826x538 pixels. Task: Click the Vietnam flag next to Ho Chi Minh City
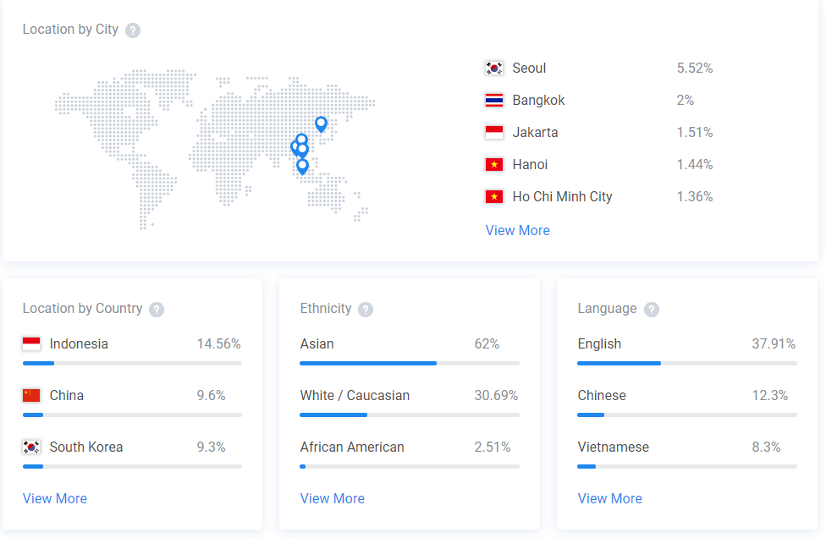494,197
